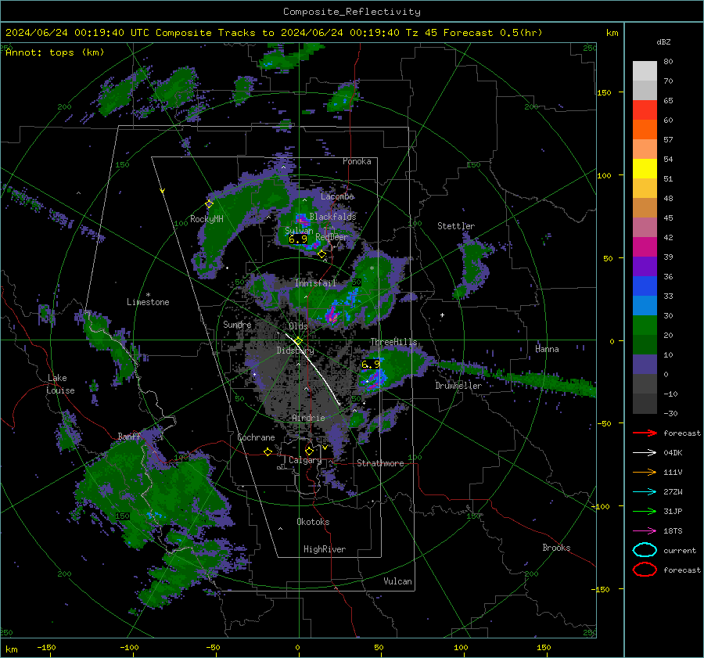Select the orange 111V arrow legend entry
704x658 pixels.
[645, 472]
